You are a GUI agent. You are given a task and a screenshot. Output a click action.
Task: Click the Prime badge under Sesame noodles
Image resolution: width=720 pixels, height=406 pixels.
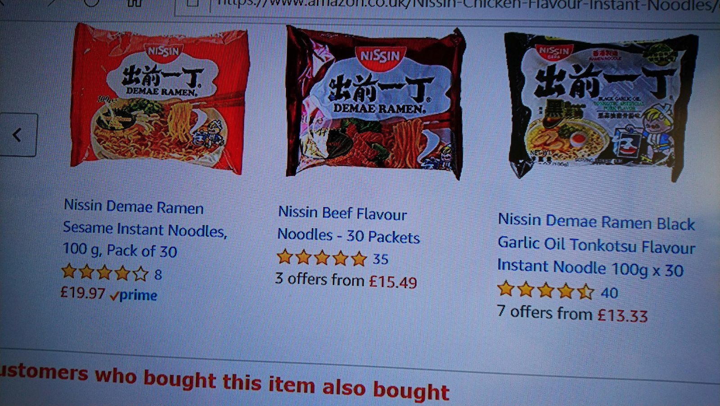[134, 295]
